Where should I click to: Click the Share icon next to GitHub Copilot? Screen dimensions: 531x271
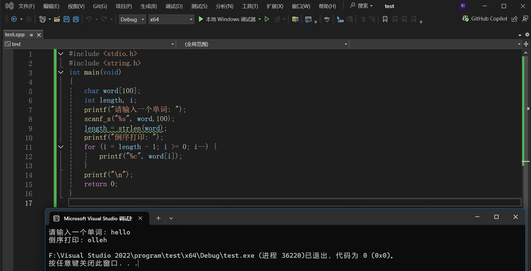515,19
